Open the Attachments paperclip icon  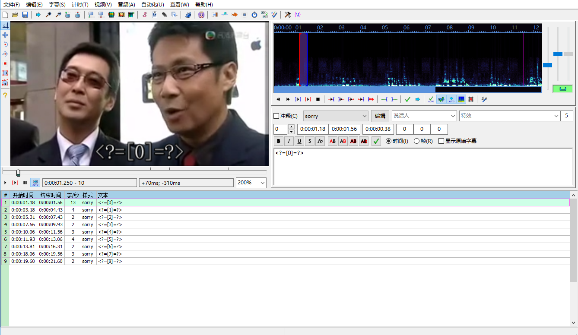coord(165,15)
